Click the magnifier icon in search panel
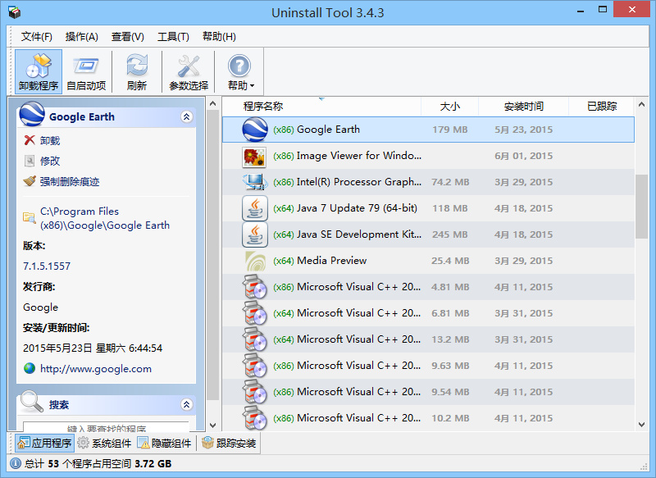This screenshot has height=478, width=656. click(32, 401)
